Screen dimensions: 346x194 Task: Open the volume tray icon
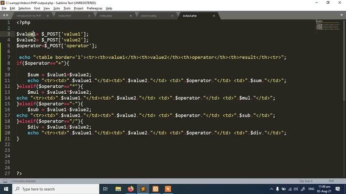click(x=296, y=189)
